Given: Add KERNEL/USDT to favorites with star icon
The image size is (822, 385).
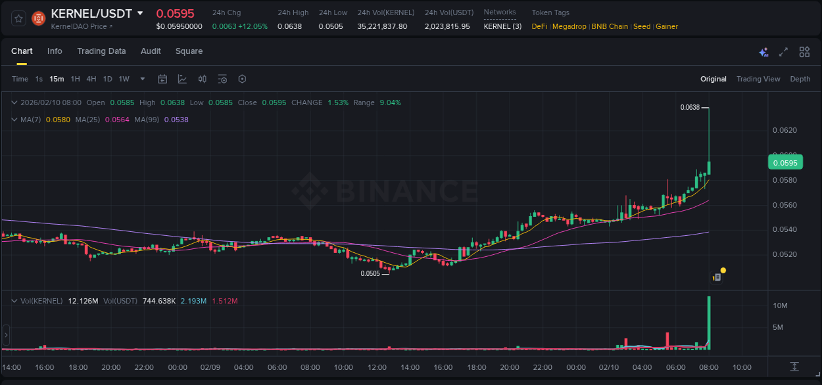Looking at the screenshot, I should 18,18.
